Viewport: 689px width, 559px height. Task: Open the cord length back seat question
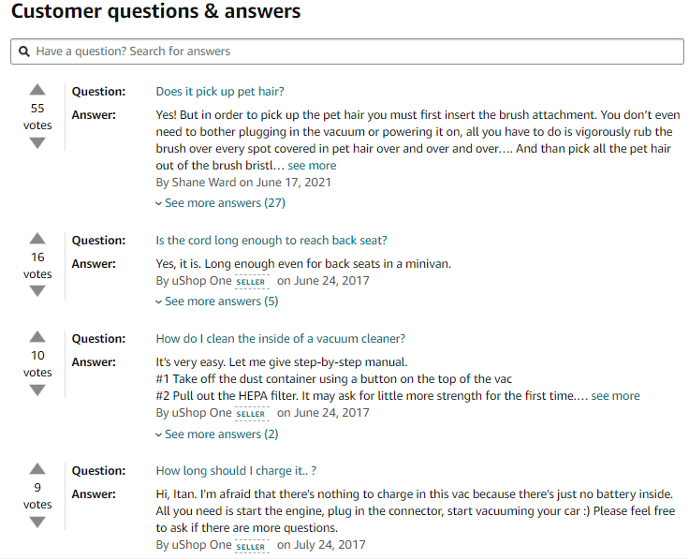pos(271,241)
